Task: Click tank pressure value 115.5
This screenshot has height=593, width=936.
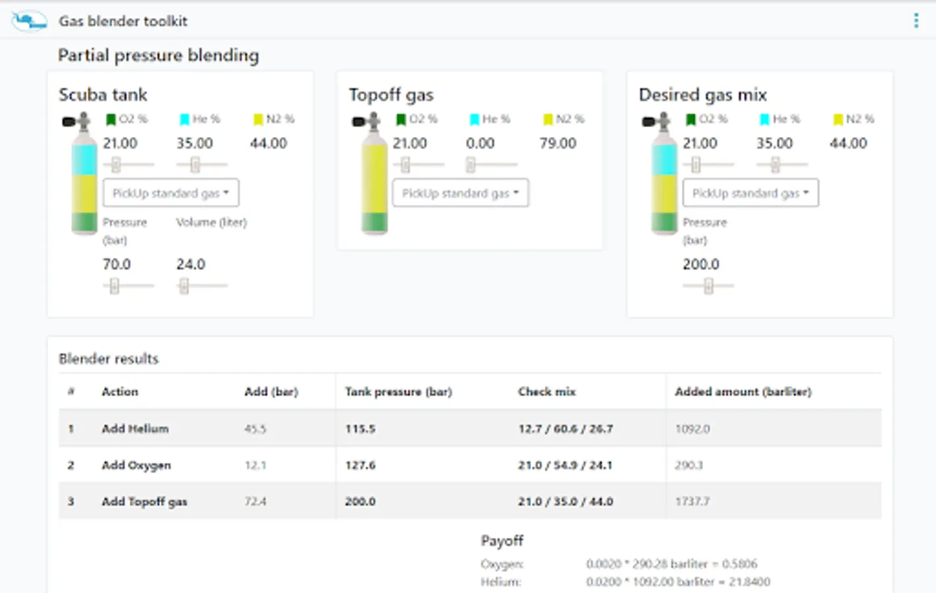Action: click(x=360, y=428)
